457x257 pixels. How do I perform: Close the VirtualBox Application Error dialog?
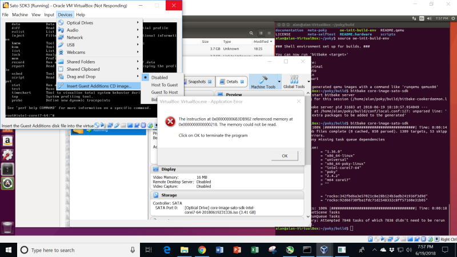tap(299, 102)
